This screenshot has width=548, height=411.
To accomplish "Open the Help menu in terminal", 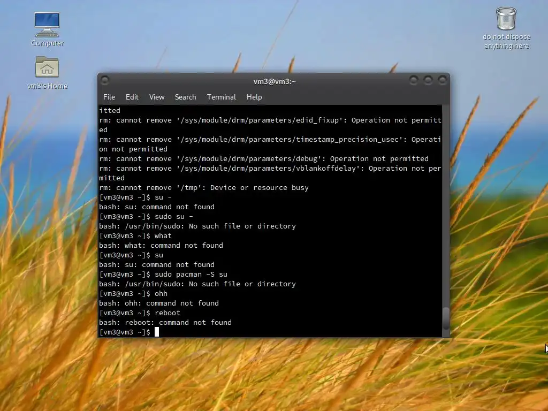I will click(254, 97).
